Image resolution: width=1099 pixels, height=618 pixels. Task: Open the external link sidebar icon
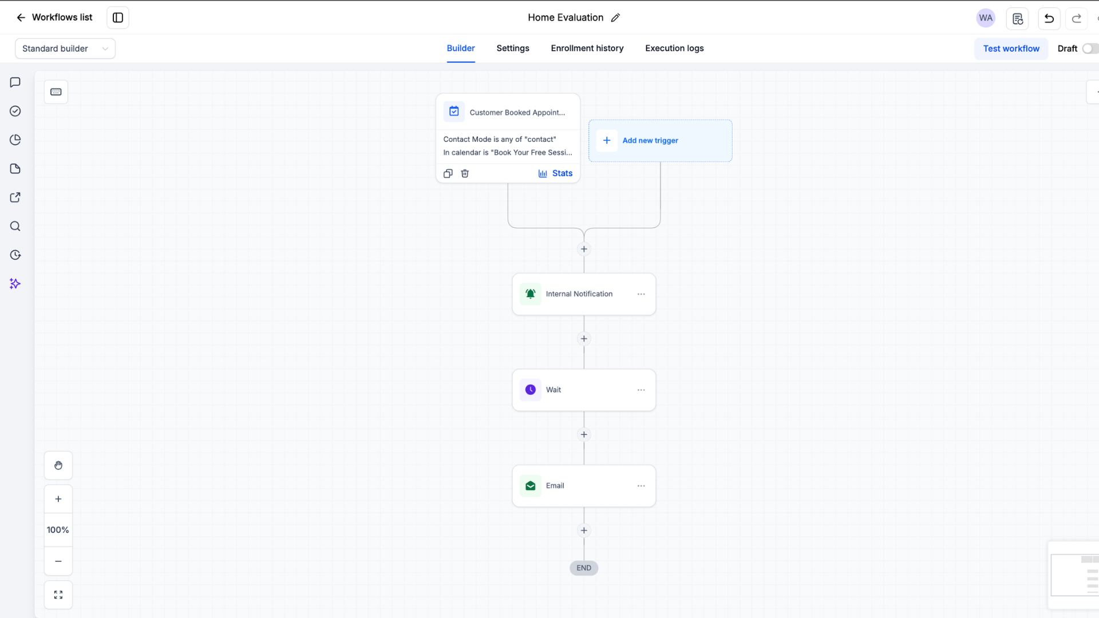pyautogui.click(x=15, y=197)
